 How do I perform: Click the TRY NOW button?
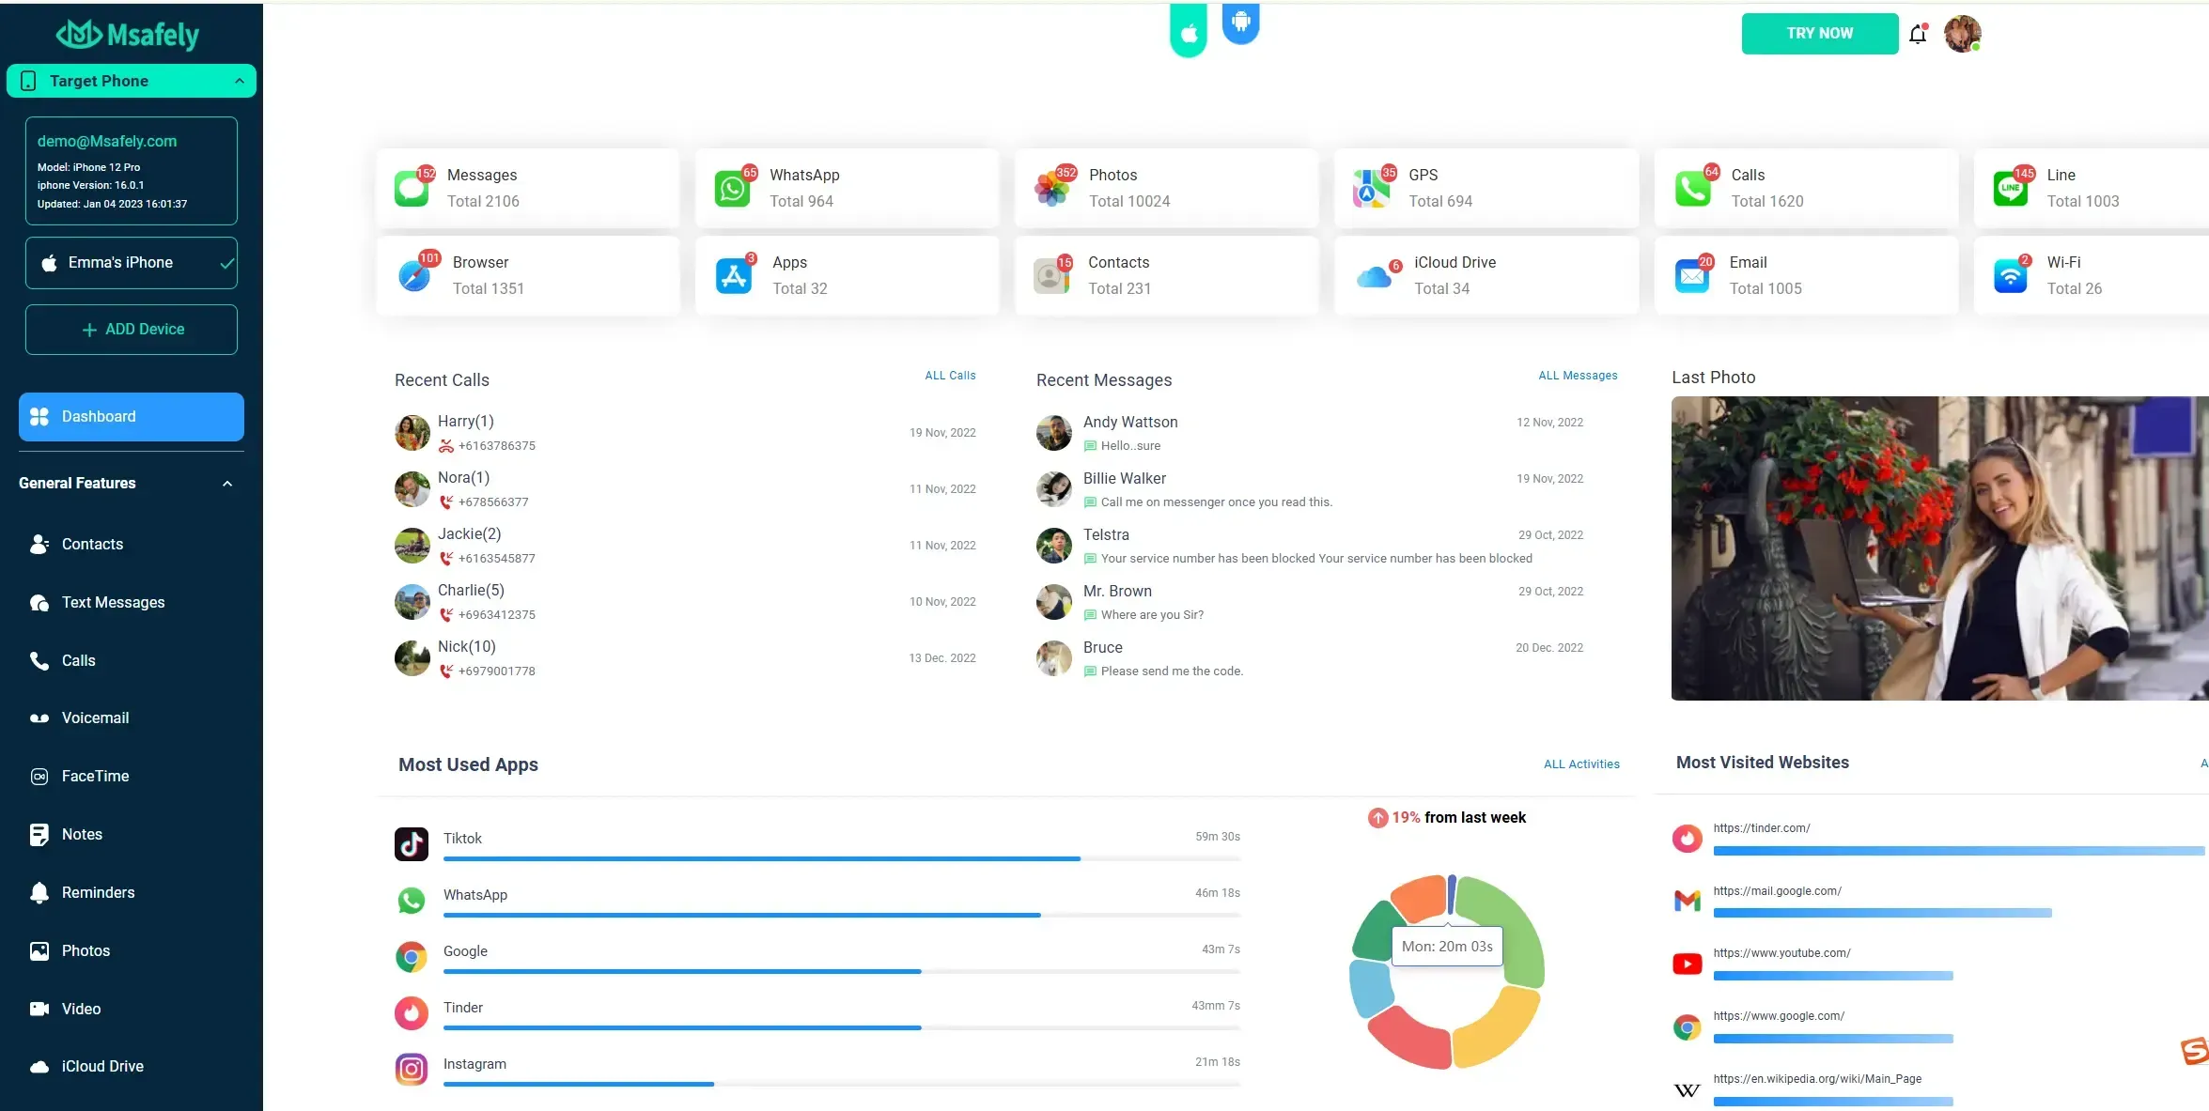pyautogui.click(x=1819, y=34)
